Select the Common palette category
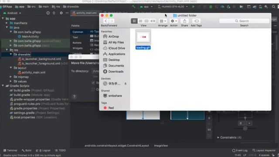 click(78, 32)
